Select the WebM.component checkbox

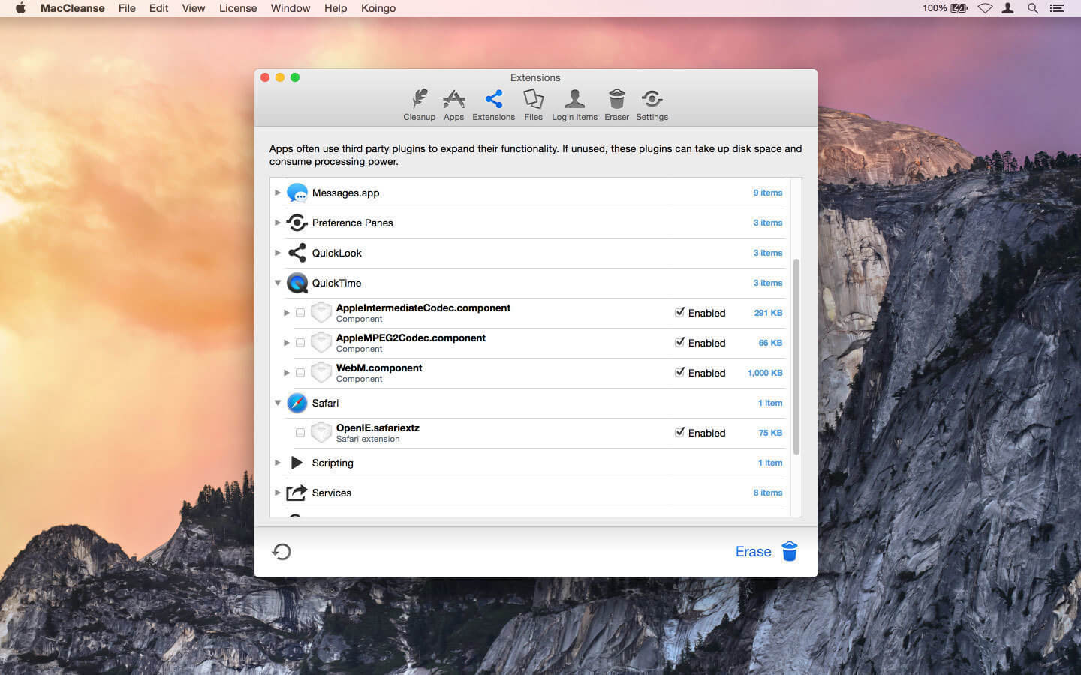point(300,373)
